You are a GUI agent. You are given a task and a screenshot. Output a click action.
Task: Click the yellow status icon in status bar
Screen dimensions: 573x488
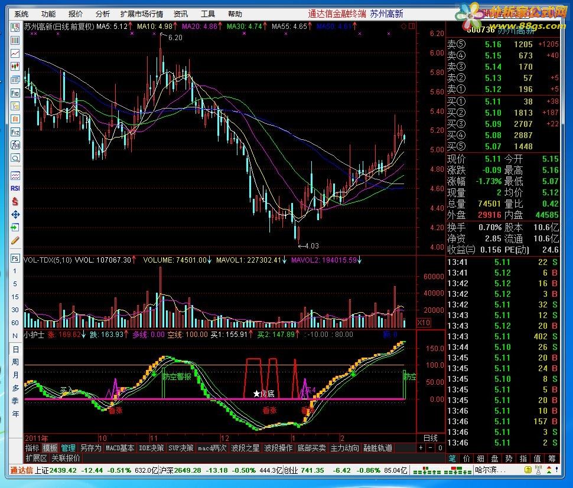click(x=528, y=470)
